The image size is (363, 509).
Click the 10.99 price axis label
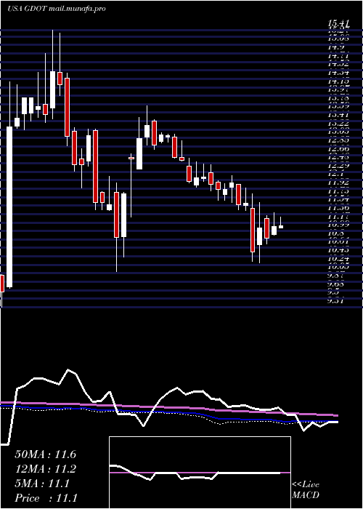click(338, 225)
